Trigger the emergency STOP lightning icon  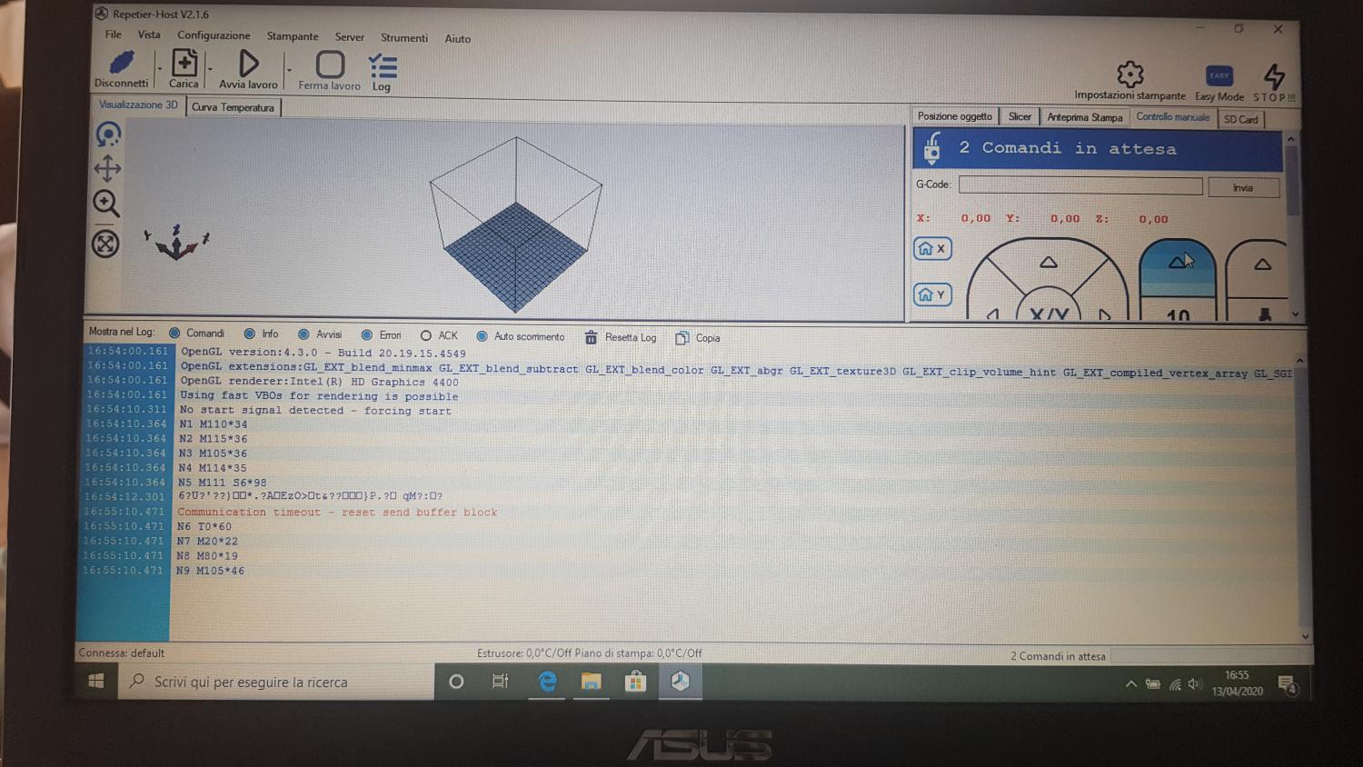point(1274,76)
